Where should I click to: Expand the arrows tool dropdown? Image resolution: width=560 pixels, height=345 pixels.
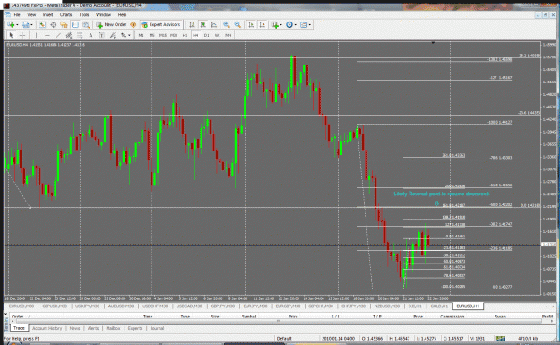tap(129, 35)
